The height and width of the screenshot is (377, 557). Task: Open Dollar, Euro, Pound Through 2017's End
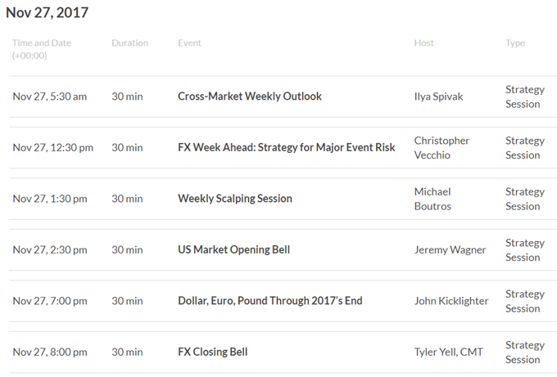[270, 300]
